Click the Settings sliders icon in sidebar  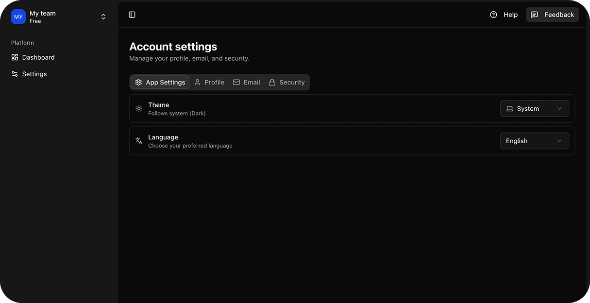click(15, 74)
